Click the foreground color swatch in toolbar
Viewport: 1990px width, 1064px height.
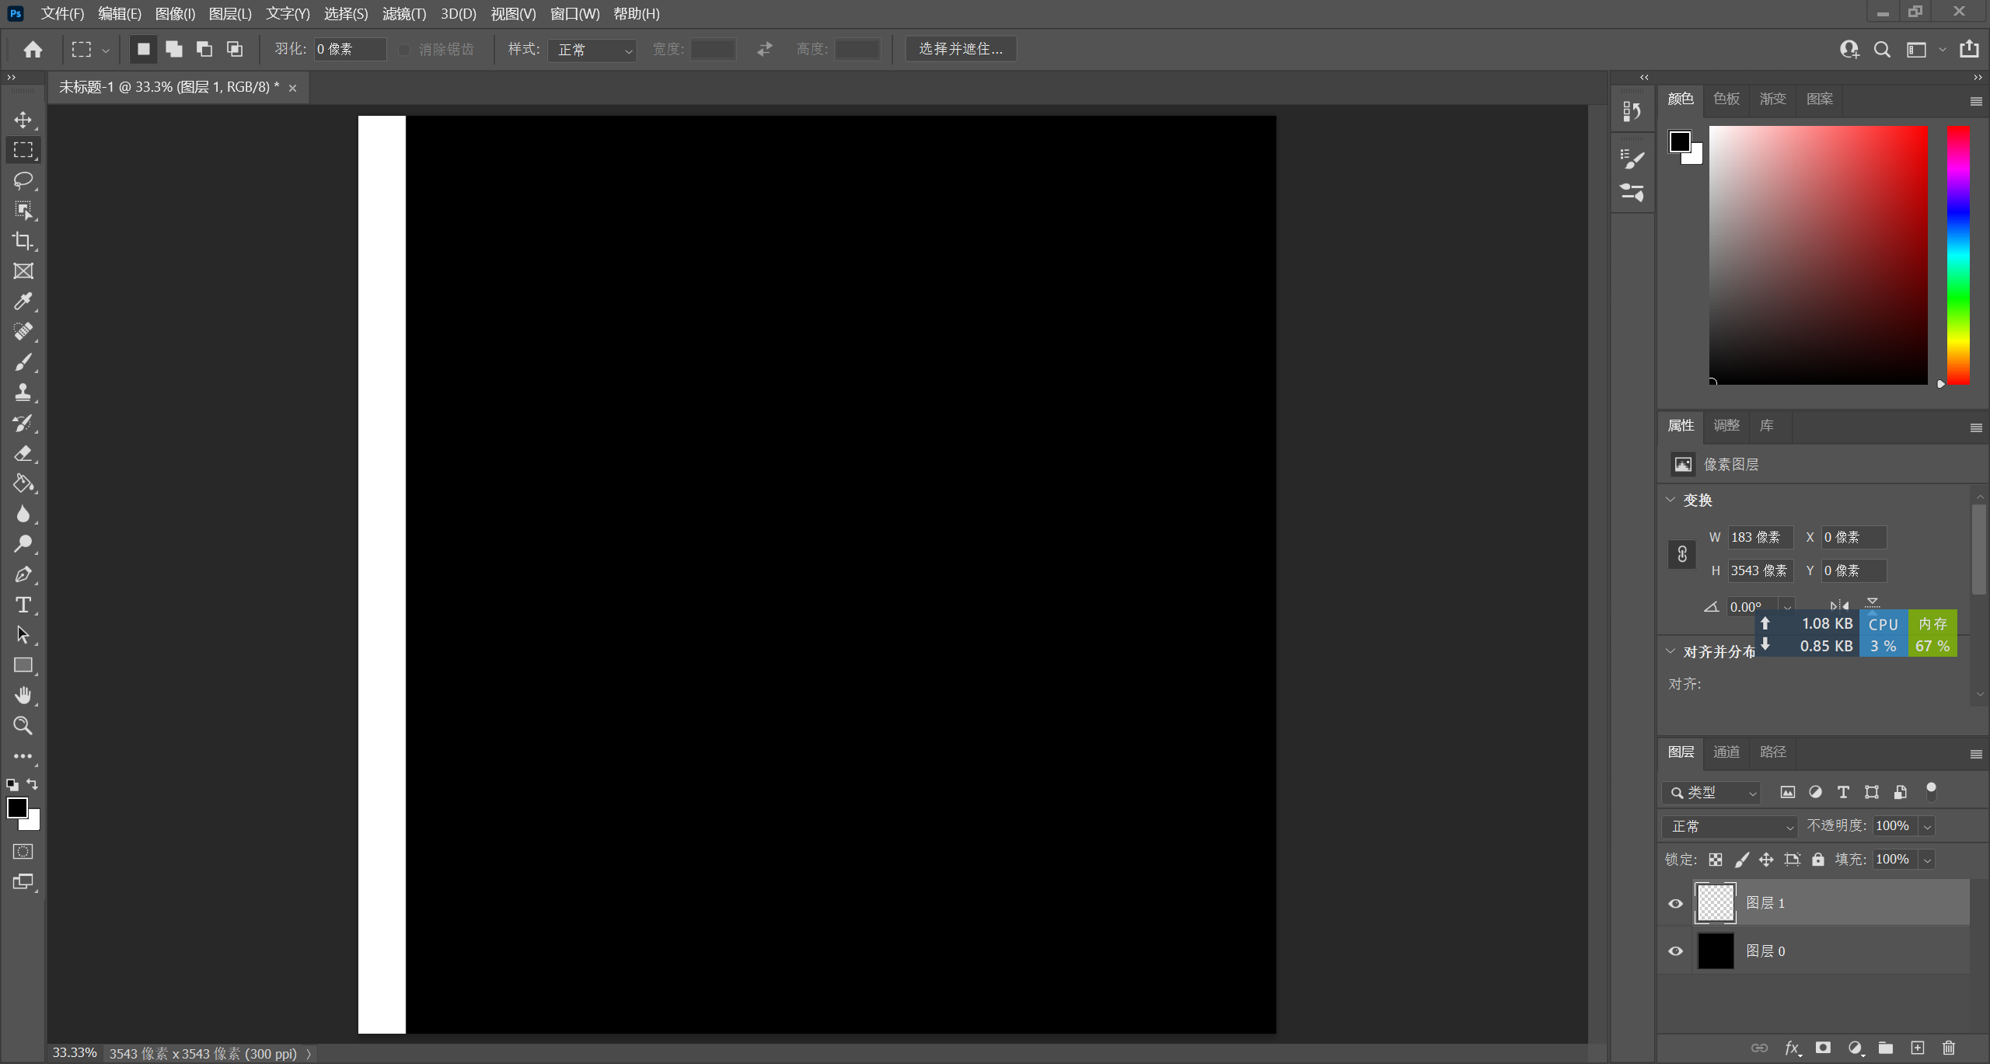point(16,808)
